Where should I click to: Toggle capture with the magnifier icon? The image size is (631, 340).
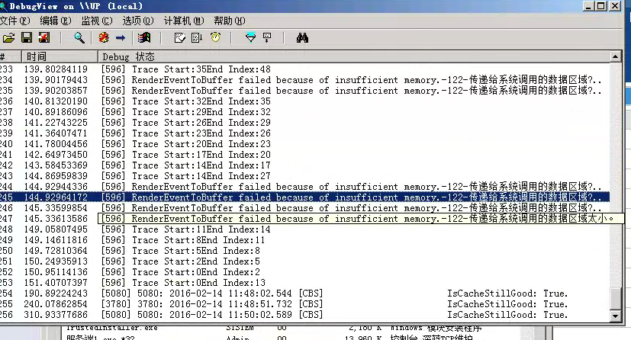pyautogui.click(x=79, y=37)
